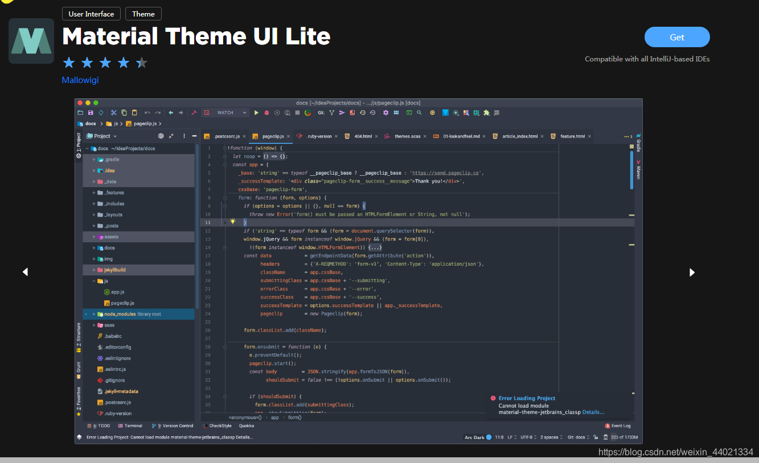Click the 223 of 1733M memory indicator
The image size is (759, 463).
(624, 437)
